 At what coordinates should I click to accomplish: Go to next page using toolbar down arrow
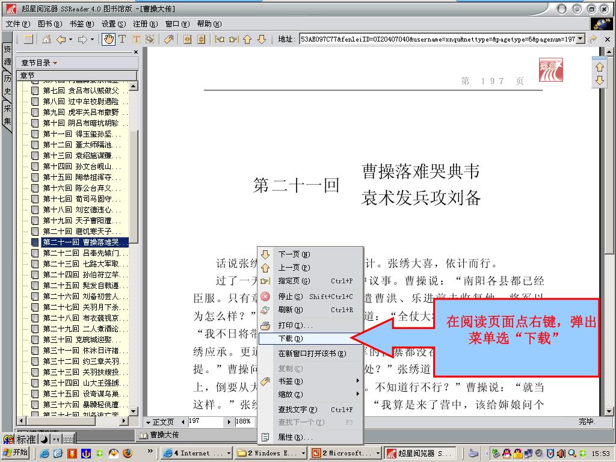click(262, 39)
